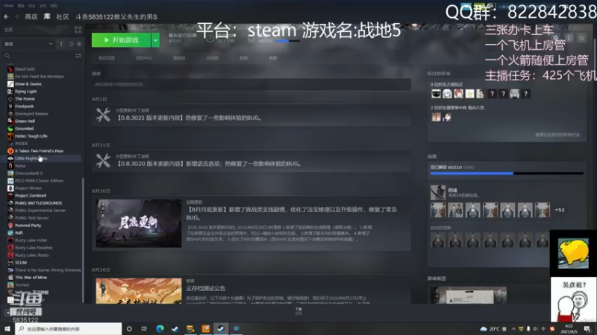
Task: Select Frostpunk in the game list
Action: coord(25,106)
